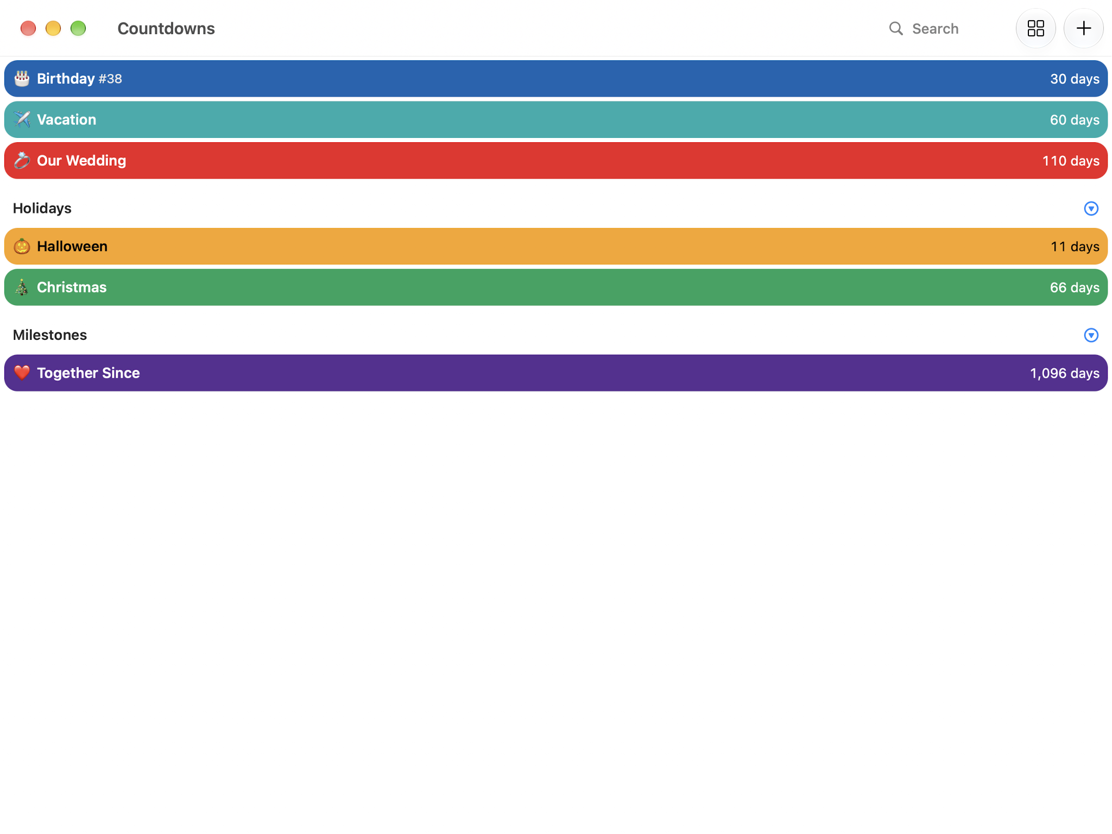Click the wedding ring icon
The width and height of the screenshot is (1112, 834).
[22, 161]
